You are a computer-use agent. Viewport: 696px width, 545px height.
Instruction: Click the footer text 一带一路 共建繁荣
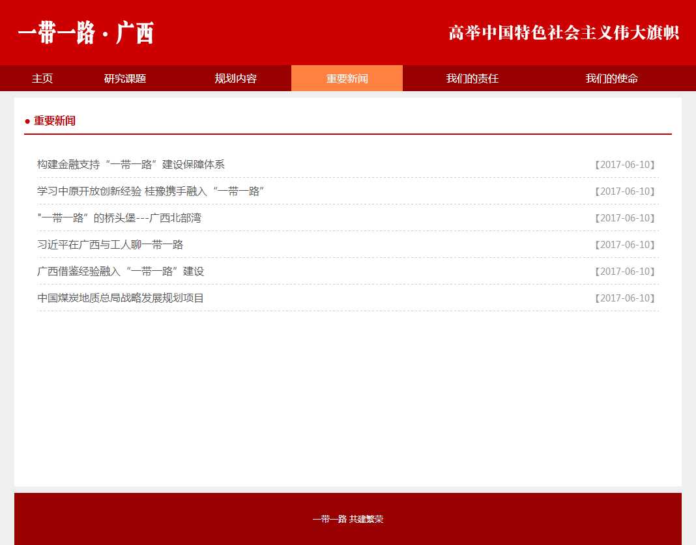click(x=348, y=520)
